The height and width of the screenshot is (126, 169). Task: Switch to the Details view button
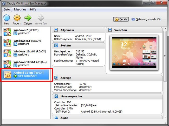click(121, 19)
